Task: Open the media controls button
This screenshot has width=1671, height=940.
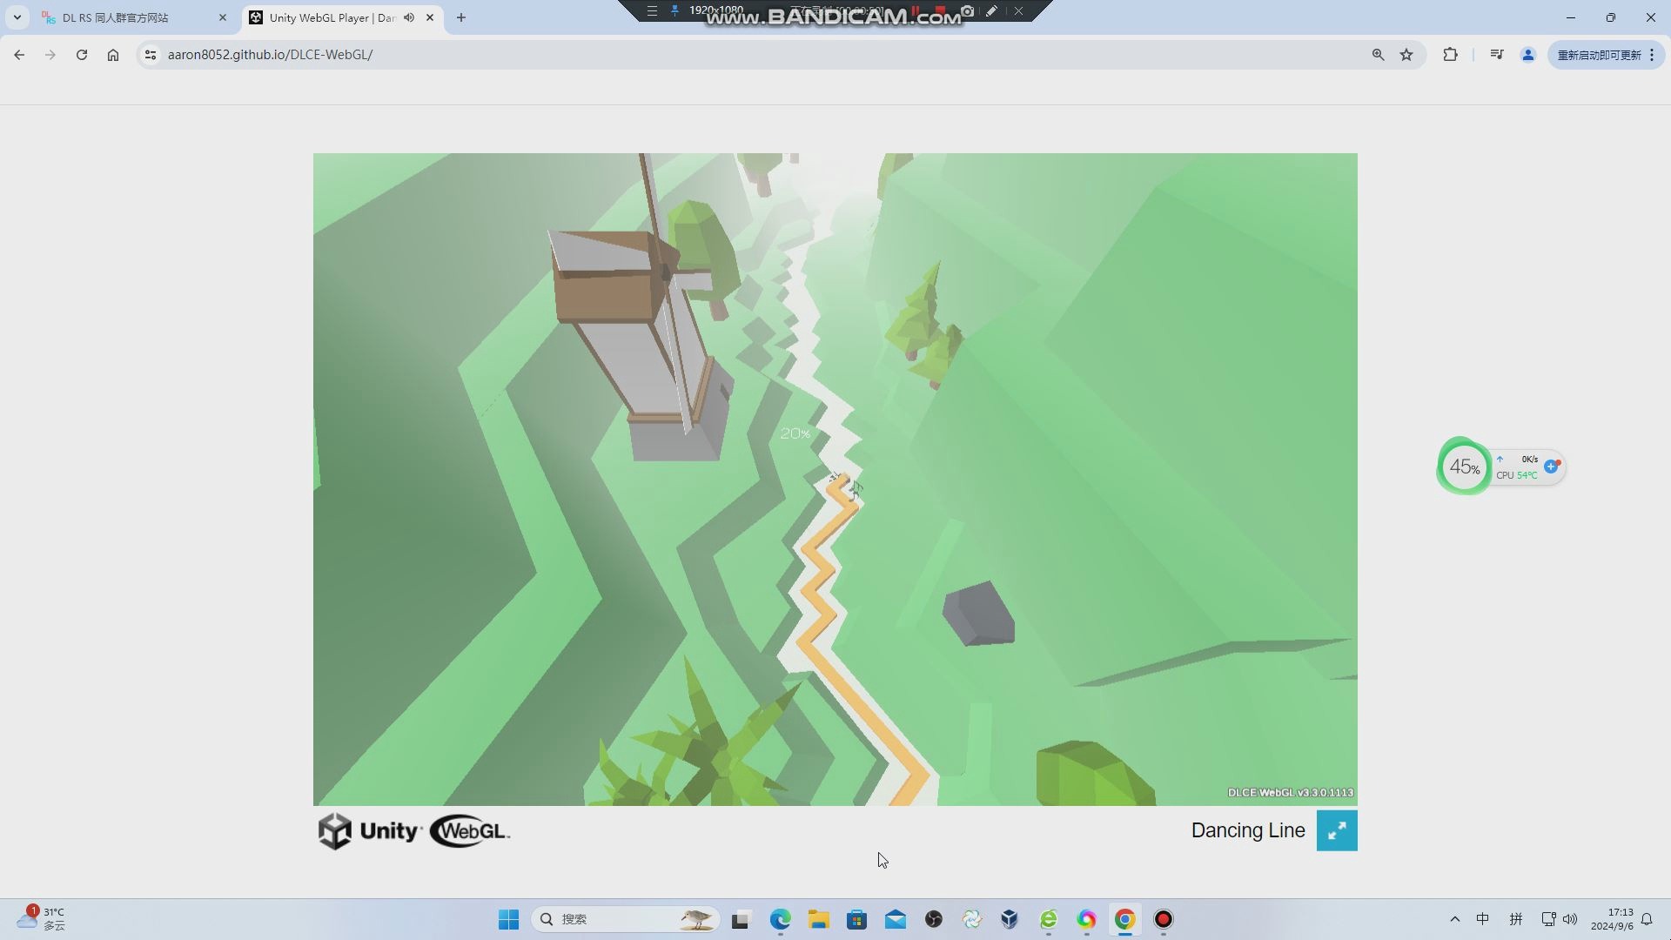Action: (1497, 55)
